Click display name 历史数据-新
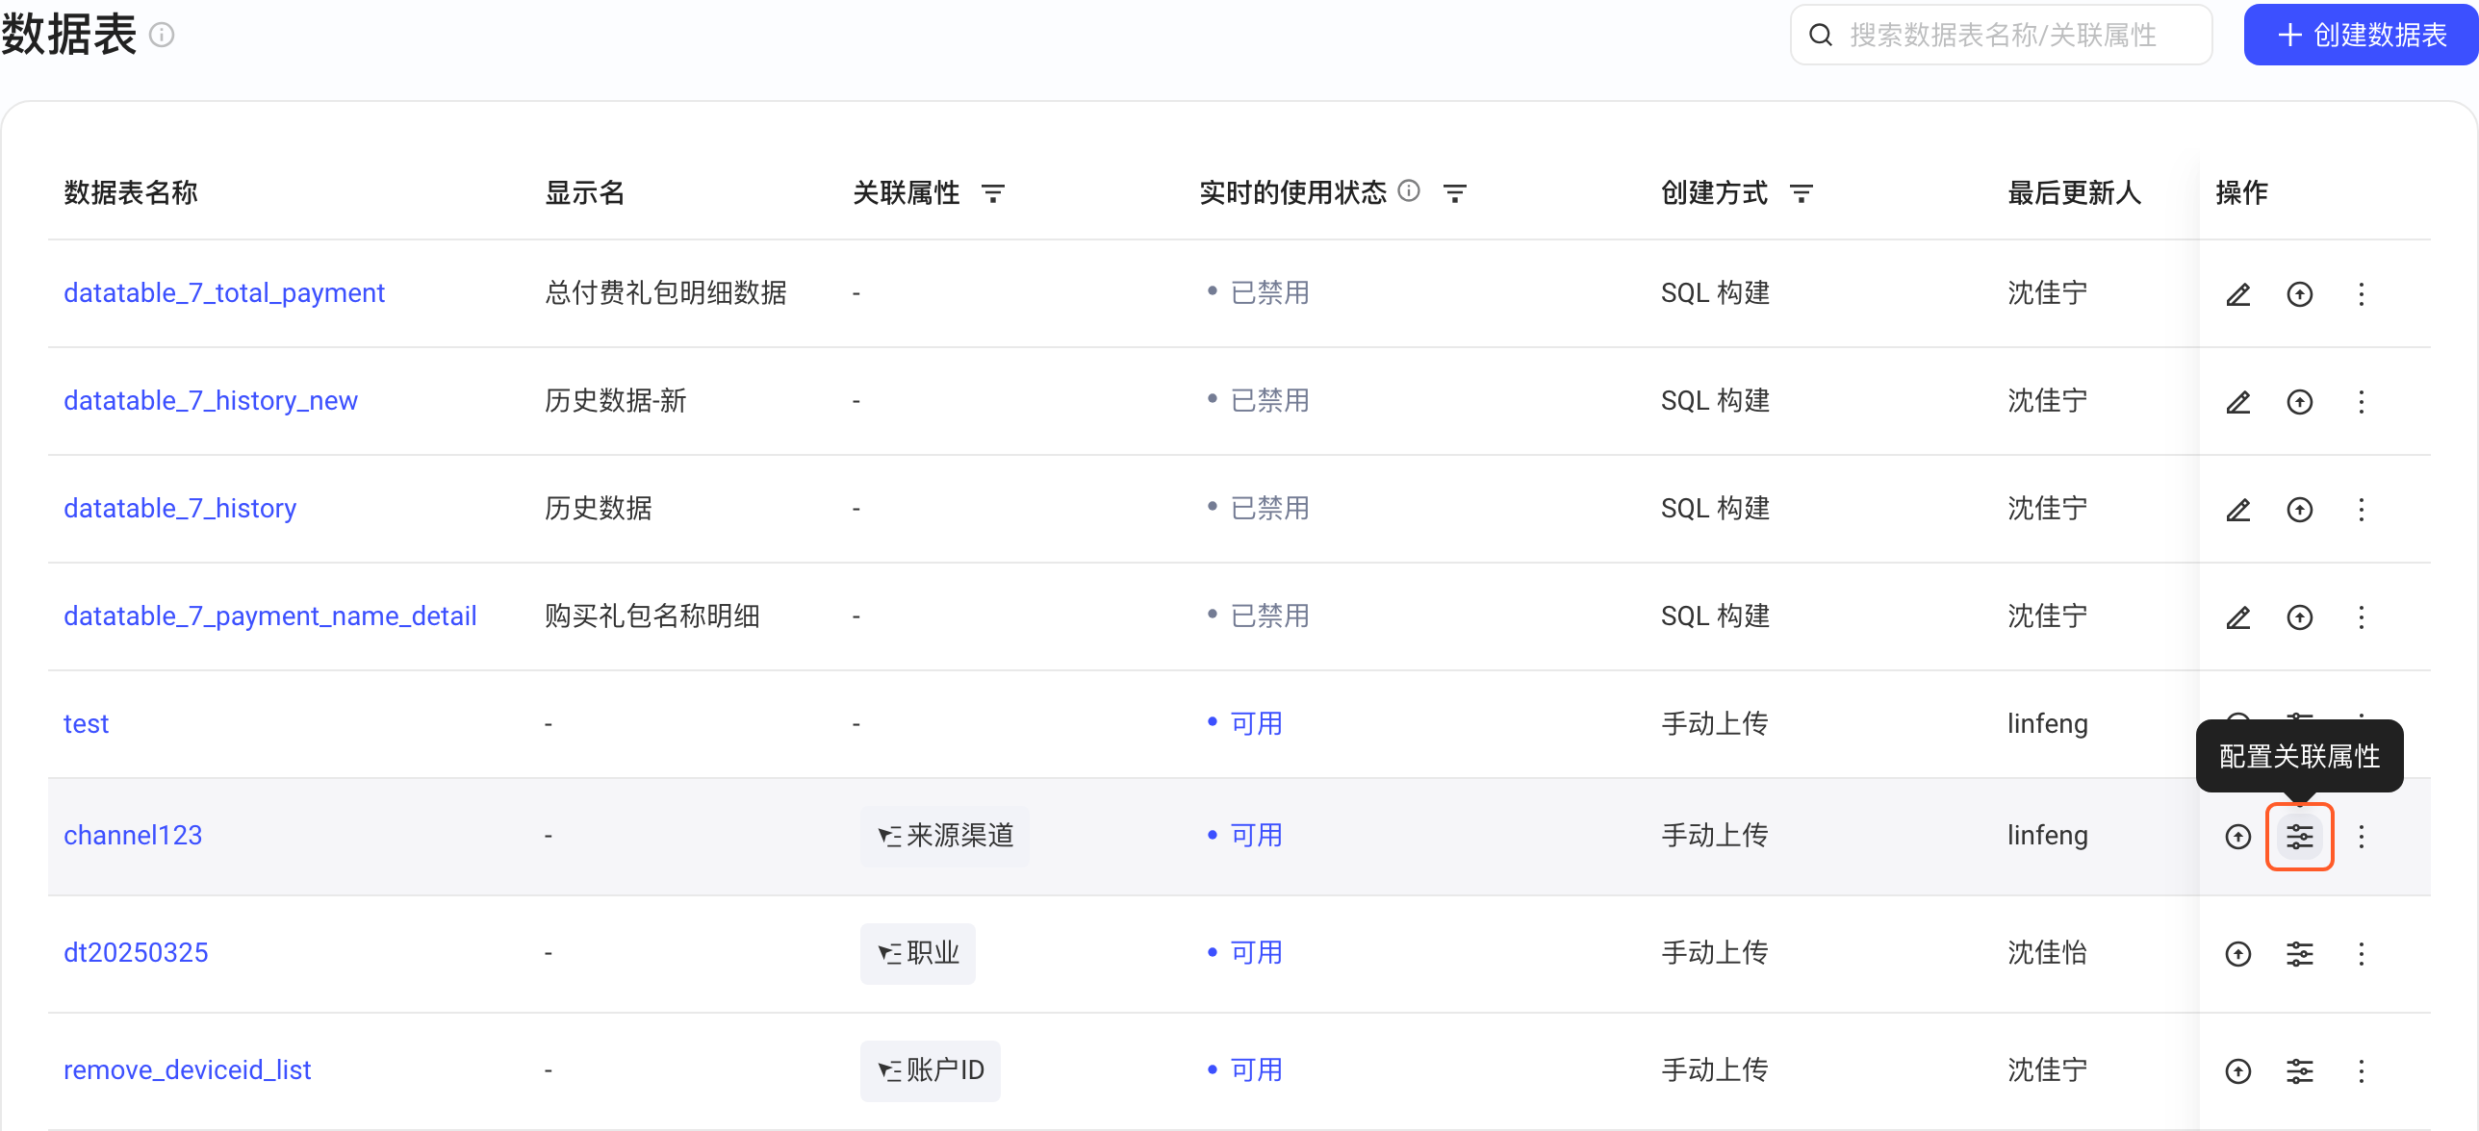Image resolution: width=2479 pixels, height=1131 pixels. (x=616, y=400)
